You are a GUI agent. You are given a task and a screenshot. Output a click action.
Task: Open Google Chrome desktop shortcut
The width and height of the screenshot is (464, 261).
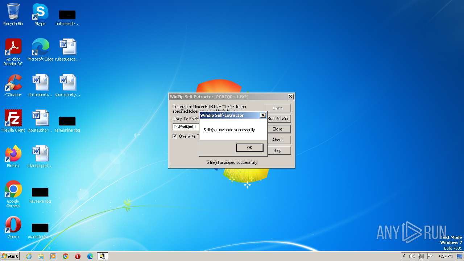point(13,194)
